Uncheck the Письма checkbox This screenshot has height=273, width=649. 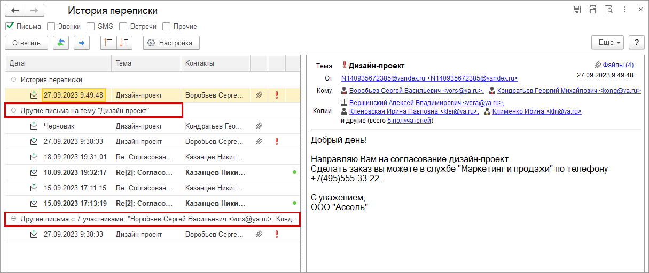(10, 26)
